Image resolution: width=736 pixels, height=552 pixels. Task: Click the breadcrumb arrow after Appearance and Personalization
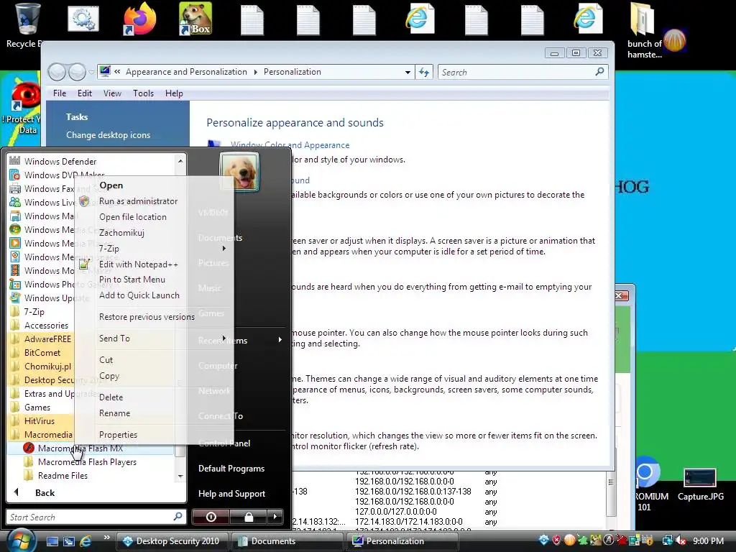[255, 72]
